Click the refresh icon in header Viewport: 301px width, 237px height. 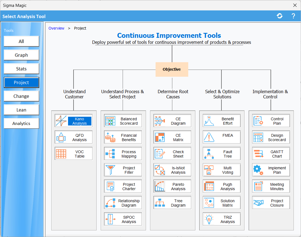(280, 16)
